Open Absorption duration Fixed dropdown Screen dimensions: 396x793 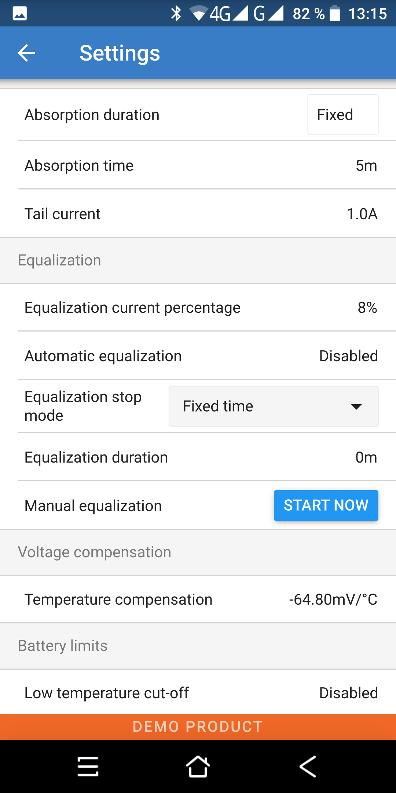343,115
